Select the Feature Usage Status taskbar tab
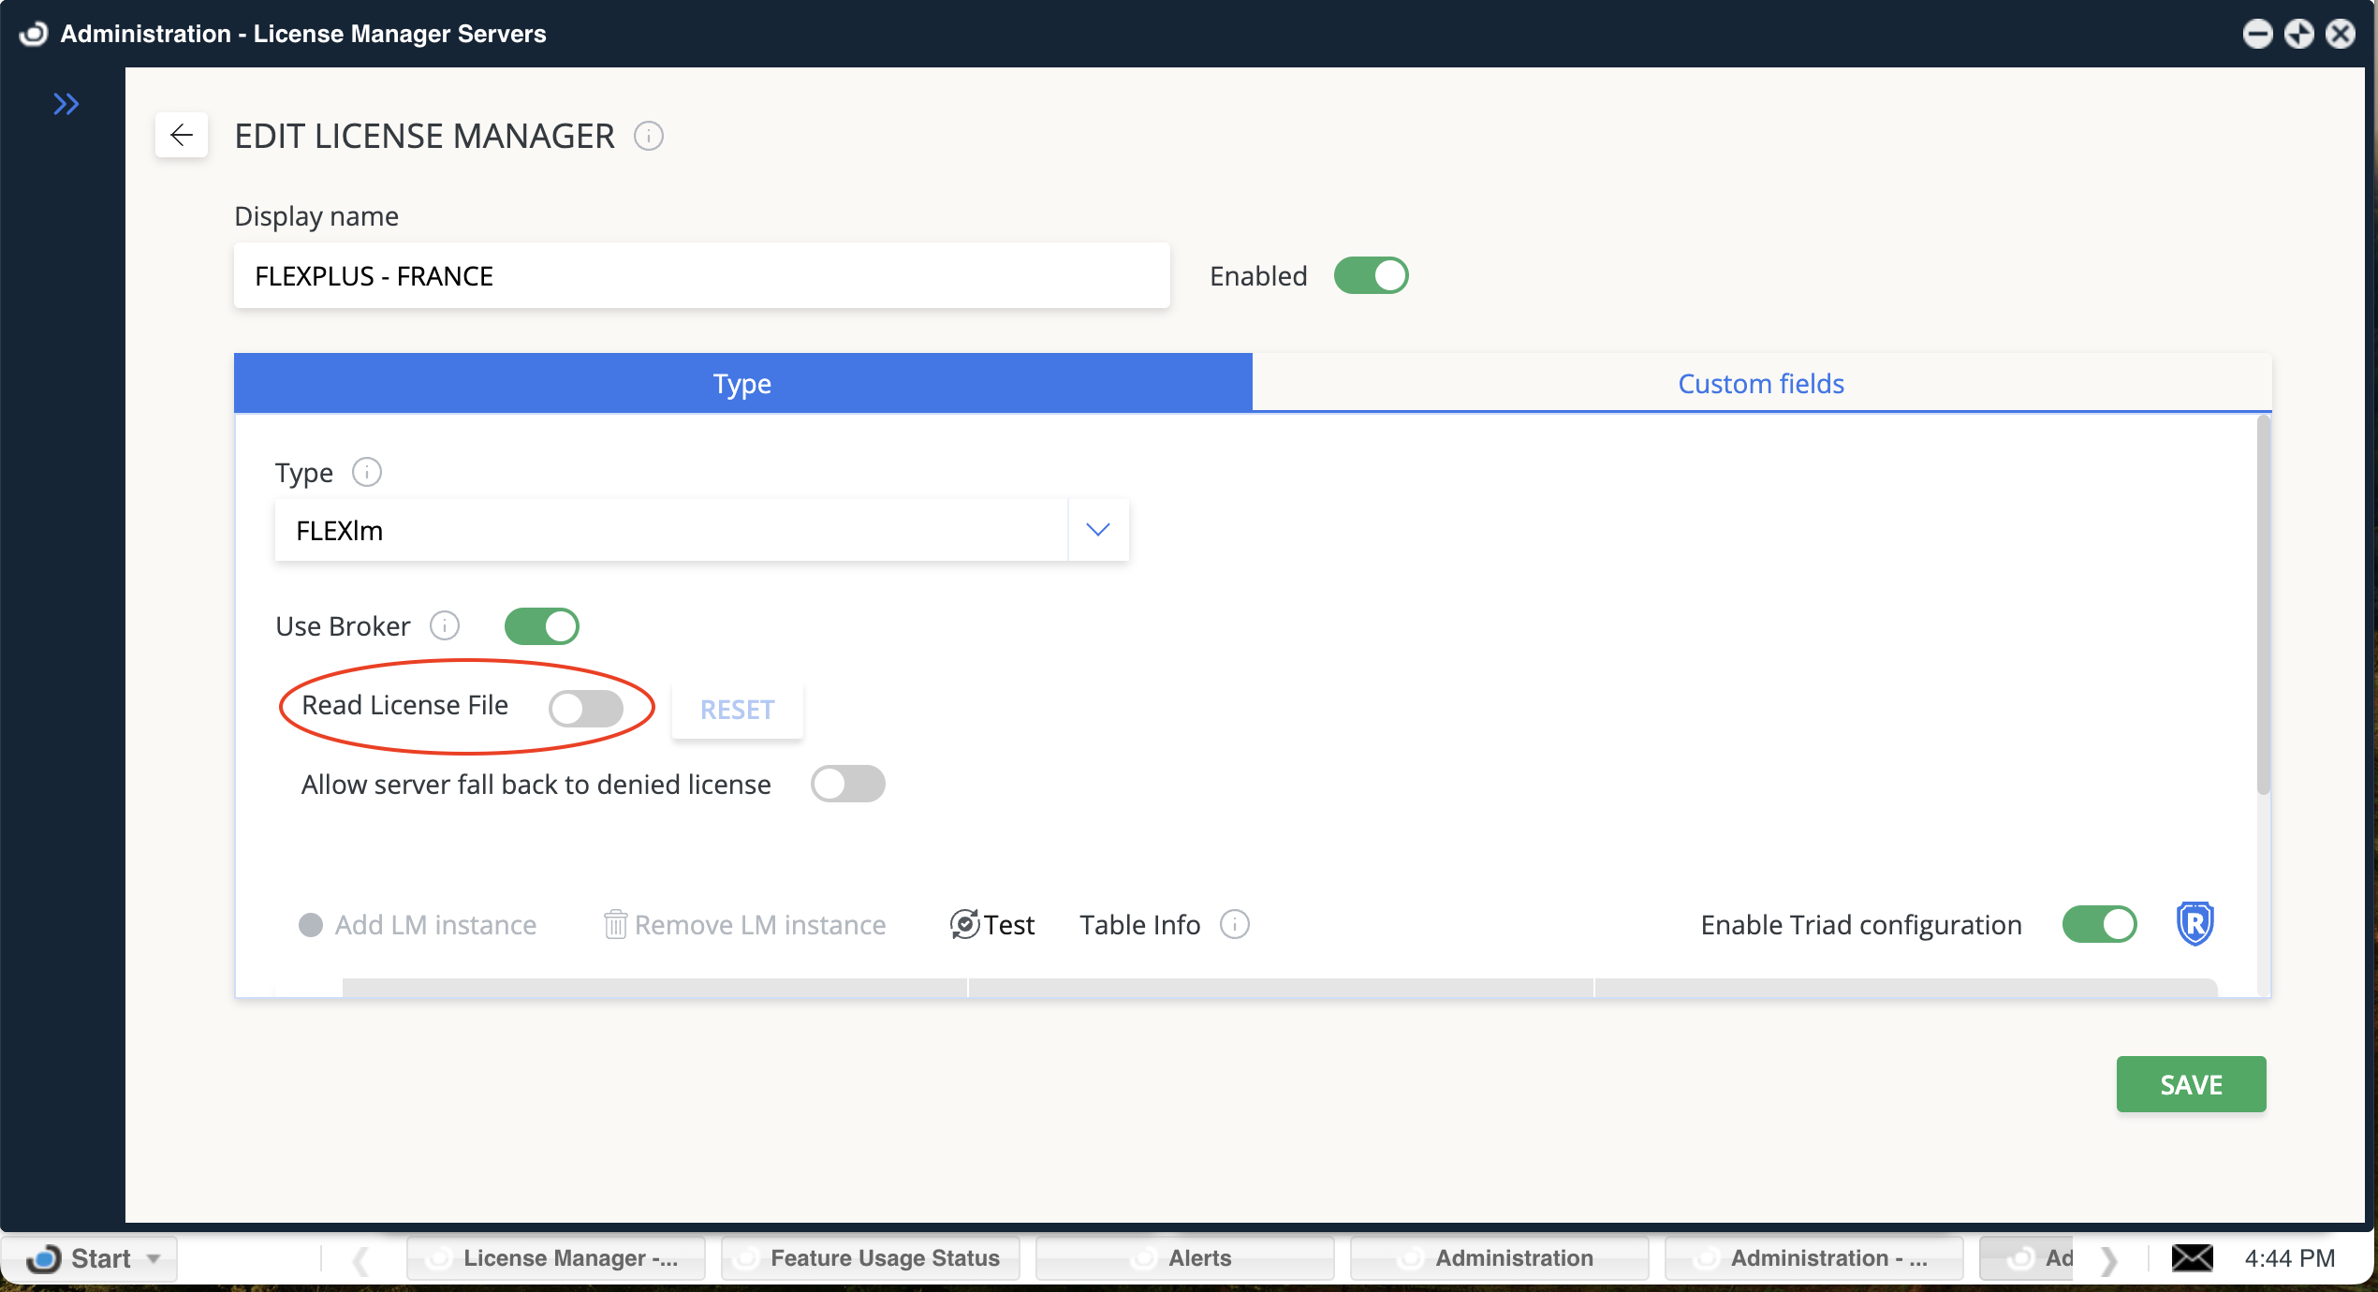 point(870,1258)
